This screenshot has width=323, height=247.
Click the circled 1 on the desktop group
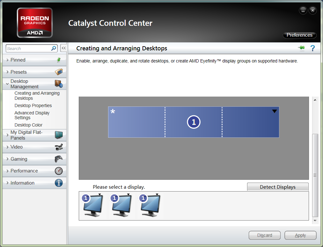(194, 122)
